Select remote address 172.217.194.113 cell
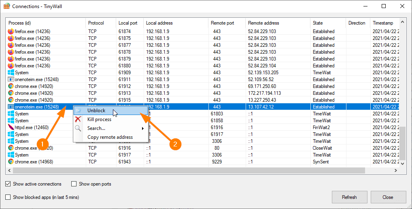412x209 pixels. tap(264, 93)
